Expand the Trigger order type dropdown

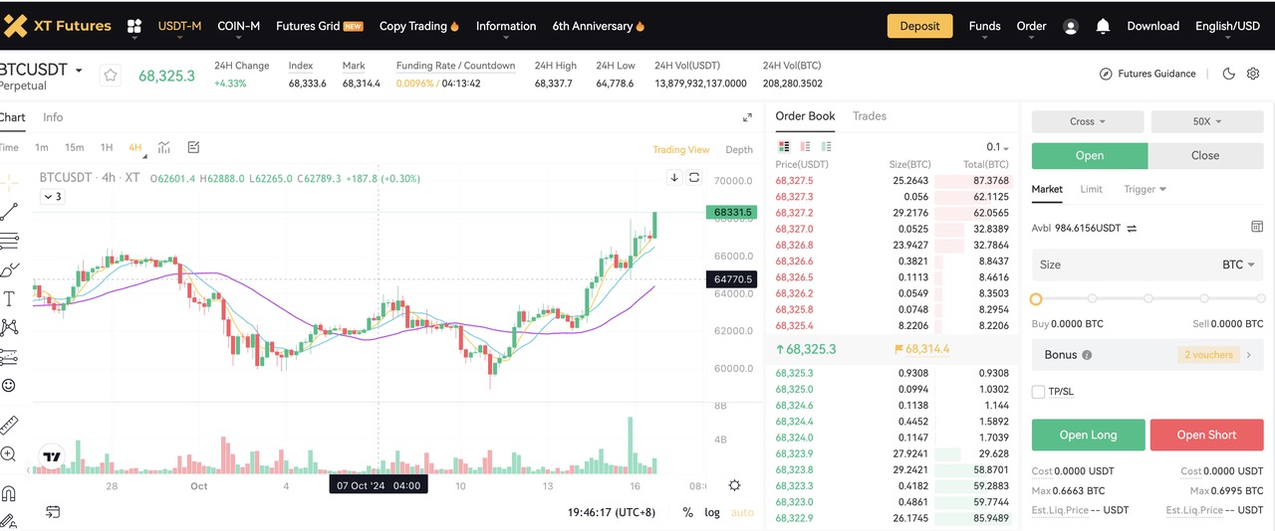click(x=1145, y=189)
